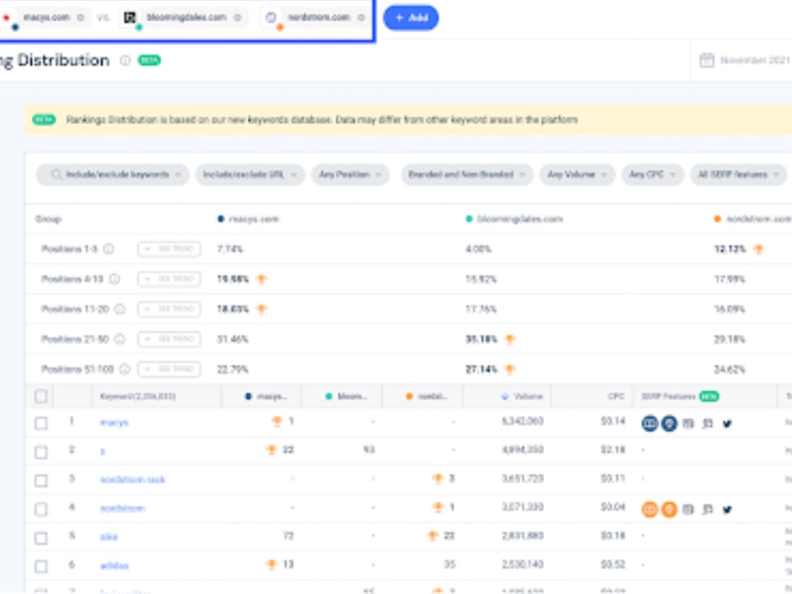Viewport: 792px width, 594px height.
Task: Click the bloomingdales.com site logo
Action: tap(130, 17)
